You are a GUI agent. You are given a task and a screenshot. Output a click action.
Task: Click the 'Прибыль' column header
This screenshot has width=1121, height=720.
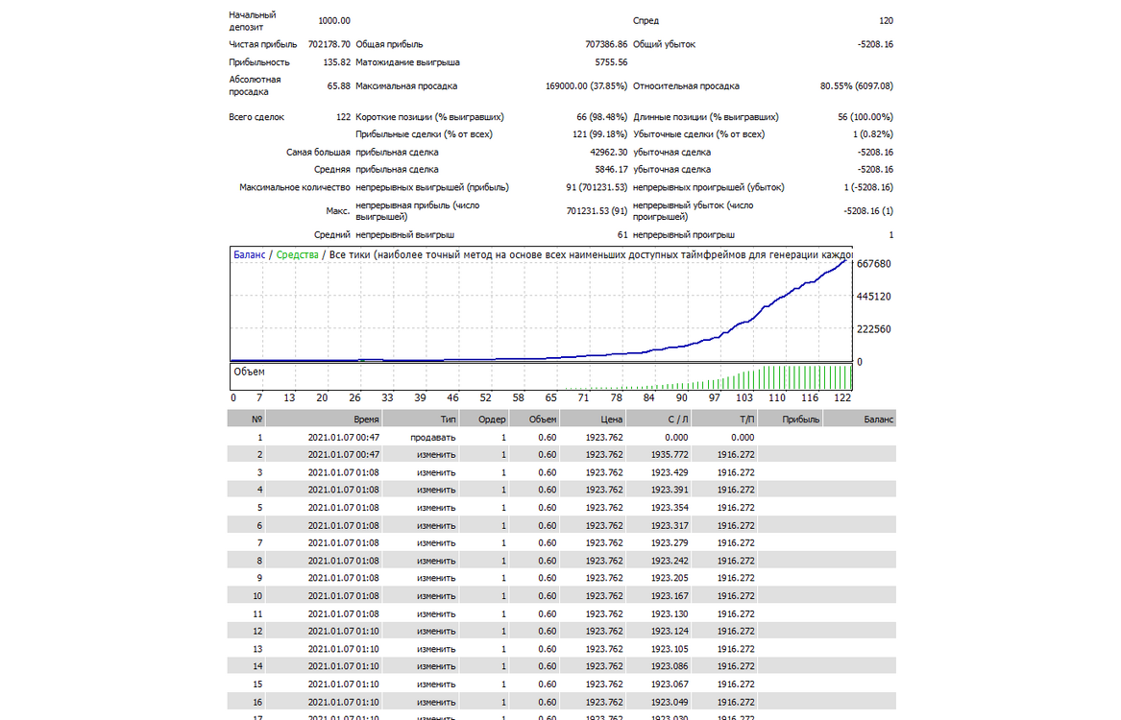(790, 420)
